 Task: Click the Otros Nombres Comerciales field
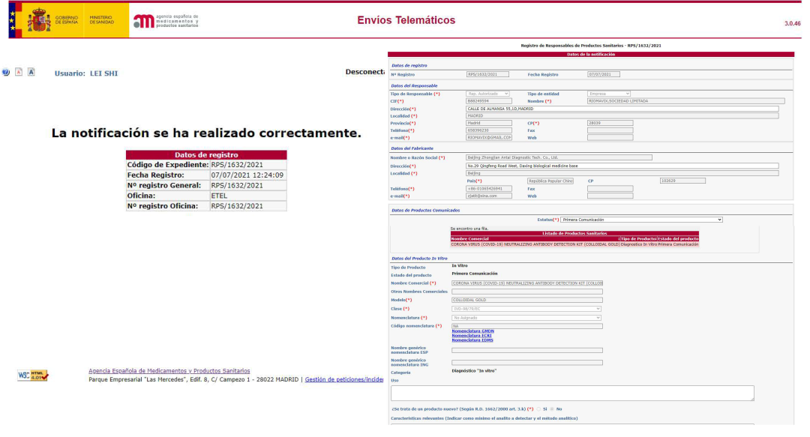[x=527, y=292]
